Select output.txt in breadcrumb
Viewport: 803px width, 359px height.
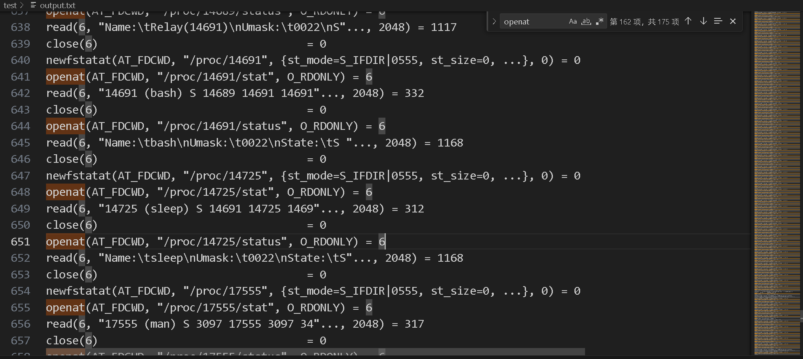tap(57, 5)
